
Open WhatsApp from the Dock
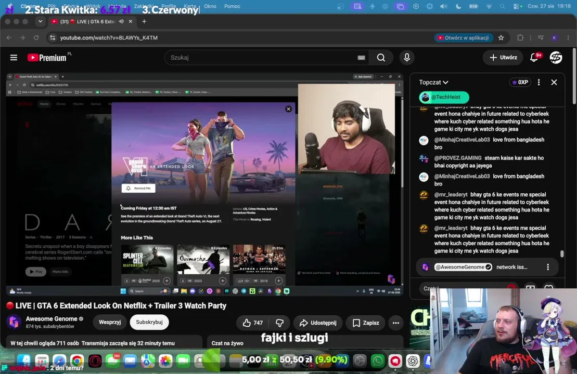(377, 361)
